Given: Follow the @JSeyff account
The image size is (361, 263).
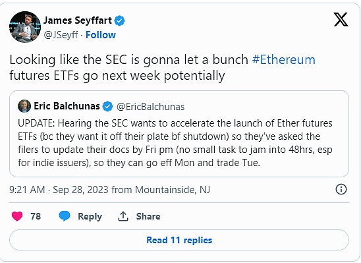Looking at the screenshot, I should (101, 35).
